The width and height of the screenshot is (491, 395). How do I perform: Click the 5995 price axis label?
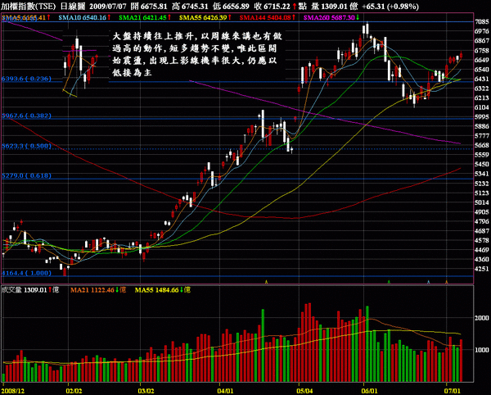pos(482,117)
